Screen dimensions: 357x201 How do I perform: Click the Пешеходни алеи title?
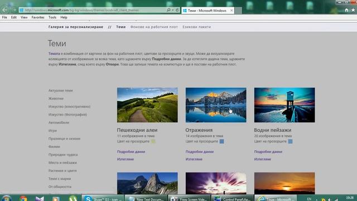137,130
